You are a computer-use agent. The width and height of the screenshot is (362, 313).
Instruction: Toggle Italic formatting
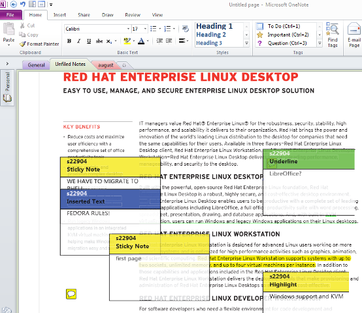(x=79, y=41)
